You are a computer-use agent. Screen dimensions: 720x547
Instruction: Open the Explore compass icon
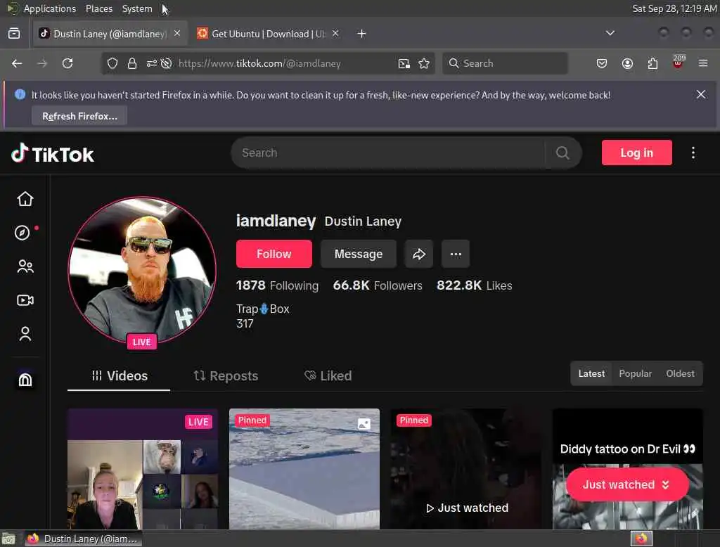(22, 233)
